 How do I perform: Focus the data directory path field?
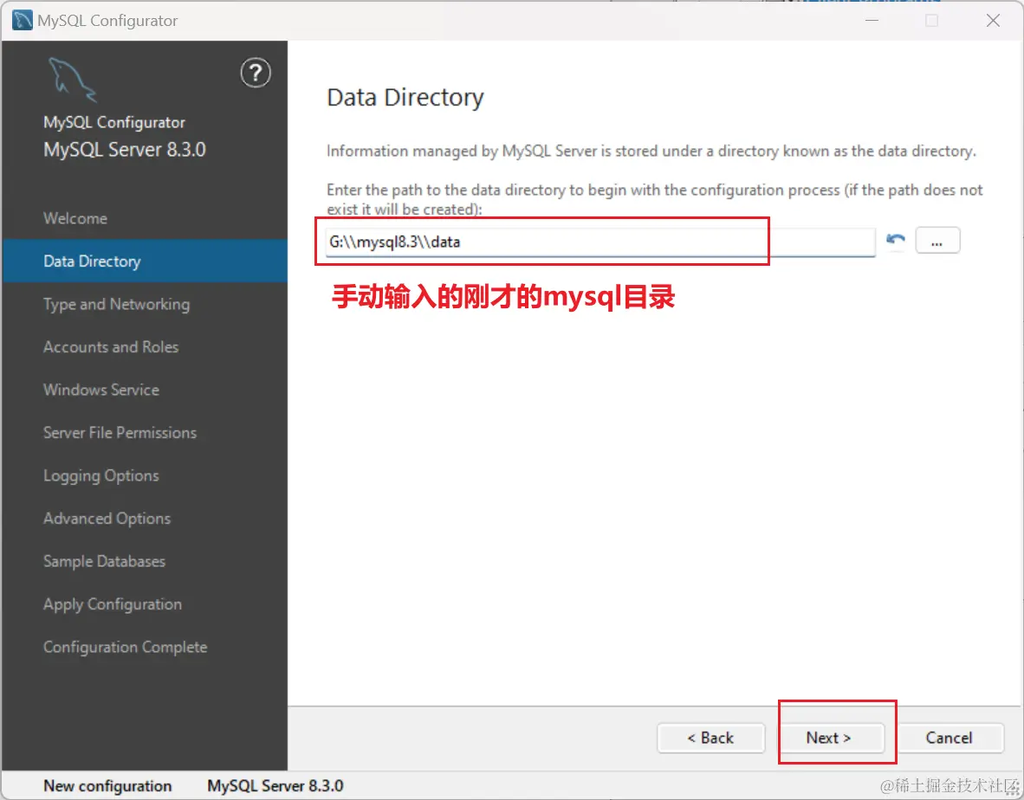click(x=600, y=242)
